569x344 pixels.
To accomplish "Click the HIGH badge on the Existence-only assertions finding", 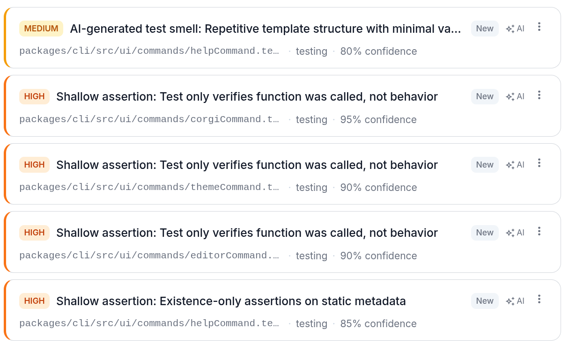I will click(x=34, y=300).
